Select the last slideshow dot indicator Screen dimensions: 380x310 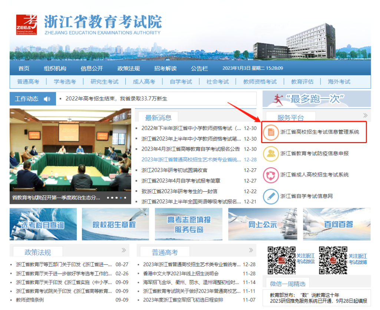click(x=125, y=198)
